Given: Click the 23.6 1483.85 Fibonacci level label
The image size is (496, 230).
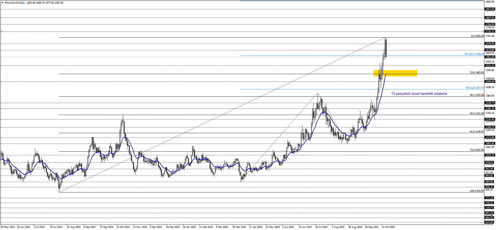Looking at the screenshot, I should 477,73.
